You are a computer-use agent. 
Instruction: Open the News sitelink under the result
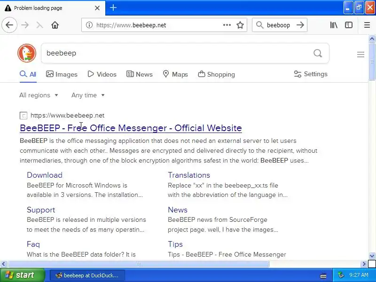pyautogui.click(x=178, y=210)
